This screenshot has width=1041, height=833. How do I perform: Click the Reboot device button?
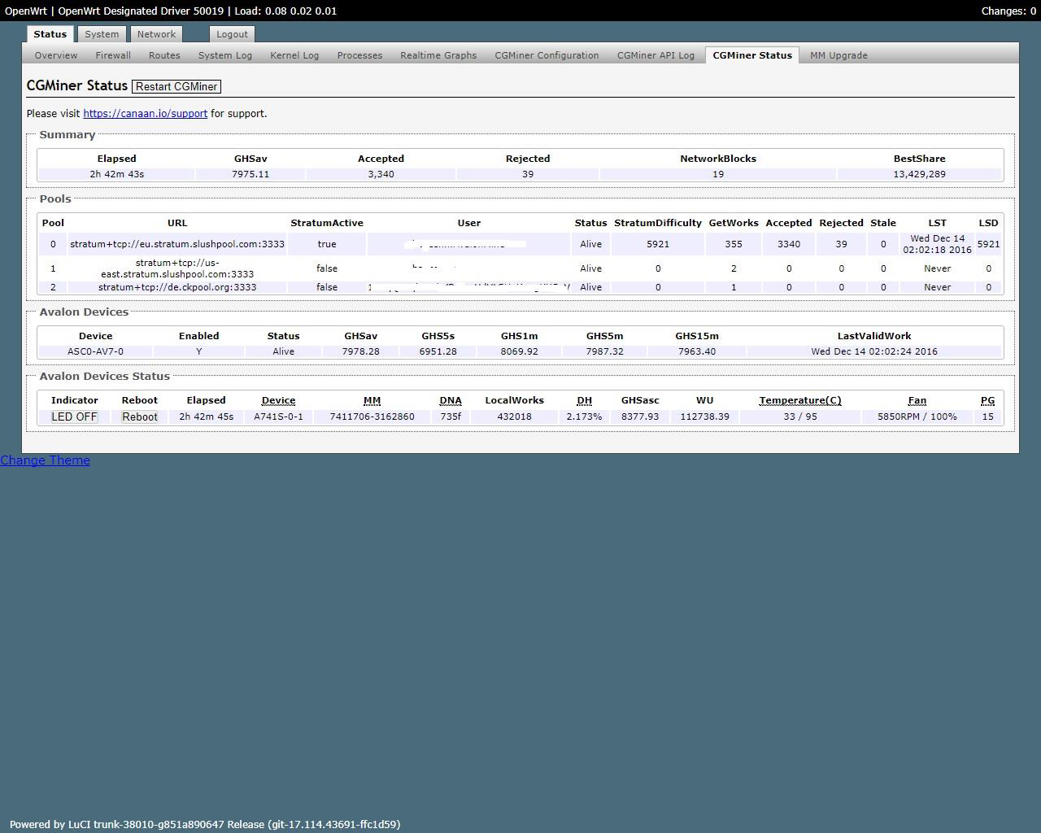tap(139, 416)
